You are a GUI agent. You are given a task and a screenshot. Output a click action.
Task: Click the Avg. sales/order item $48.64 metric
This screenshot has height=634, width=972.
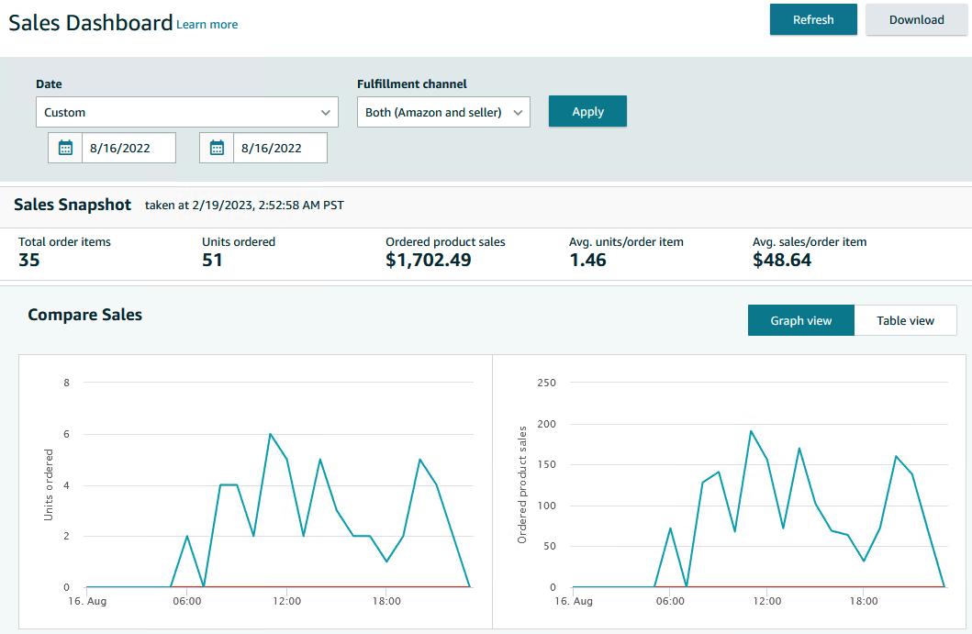tap(781, 261)
